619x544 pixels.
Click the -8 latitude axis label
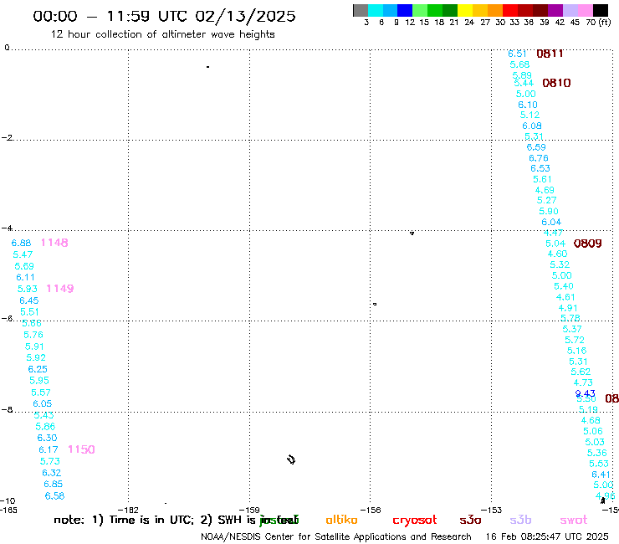(7, 409)
